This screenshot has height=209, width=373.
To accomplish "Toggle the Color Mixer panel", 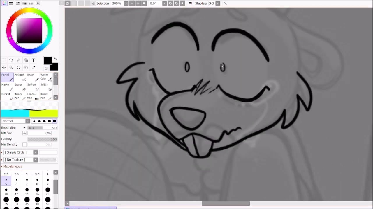I will 24,3.
